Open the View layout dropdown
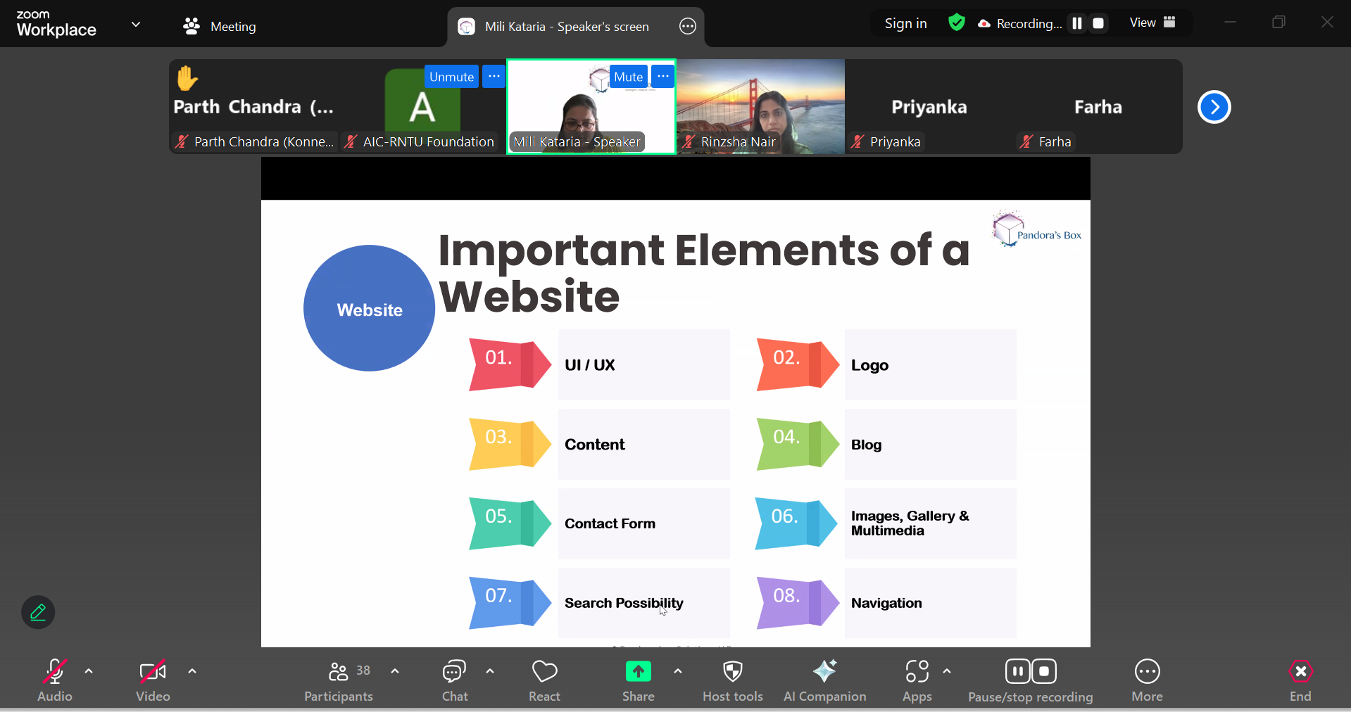The width and height of the screenshot is (1351, 712). 1152,23
